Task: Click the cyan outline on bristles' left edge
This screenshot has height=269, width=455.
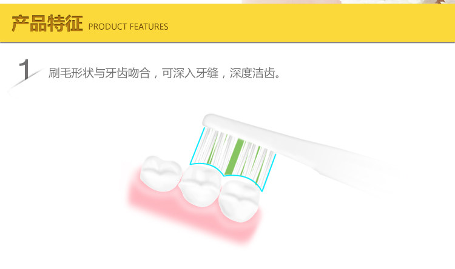Action: 197,146
